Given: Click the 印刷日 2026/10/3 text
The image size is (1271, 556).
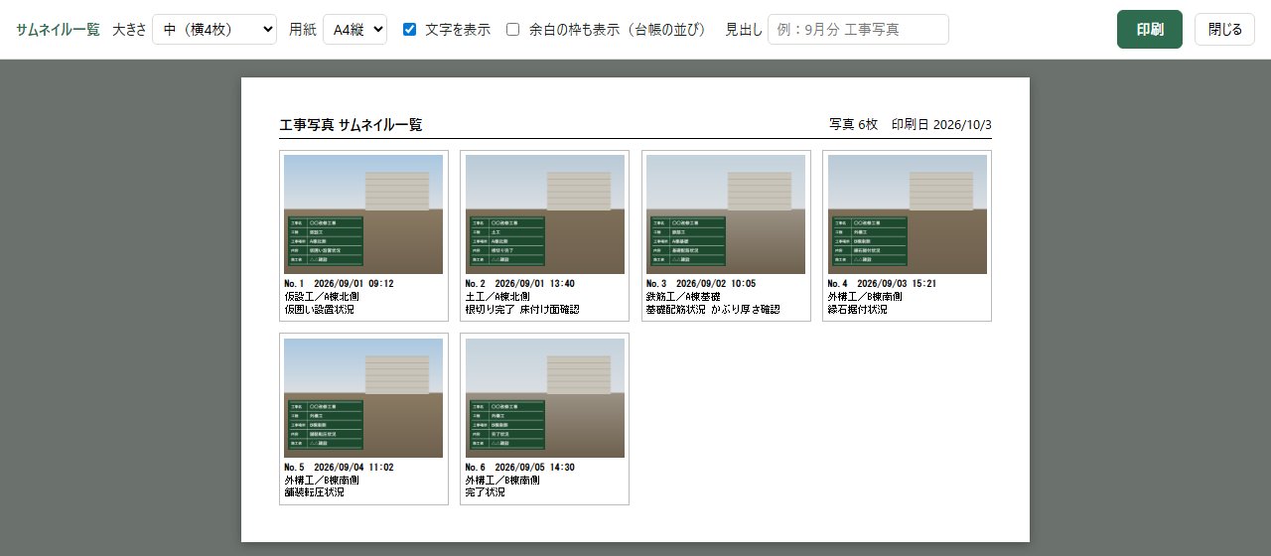Looking at the screenshot, I should (x=941, y=125).
